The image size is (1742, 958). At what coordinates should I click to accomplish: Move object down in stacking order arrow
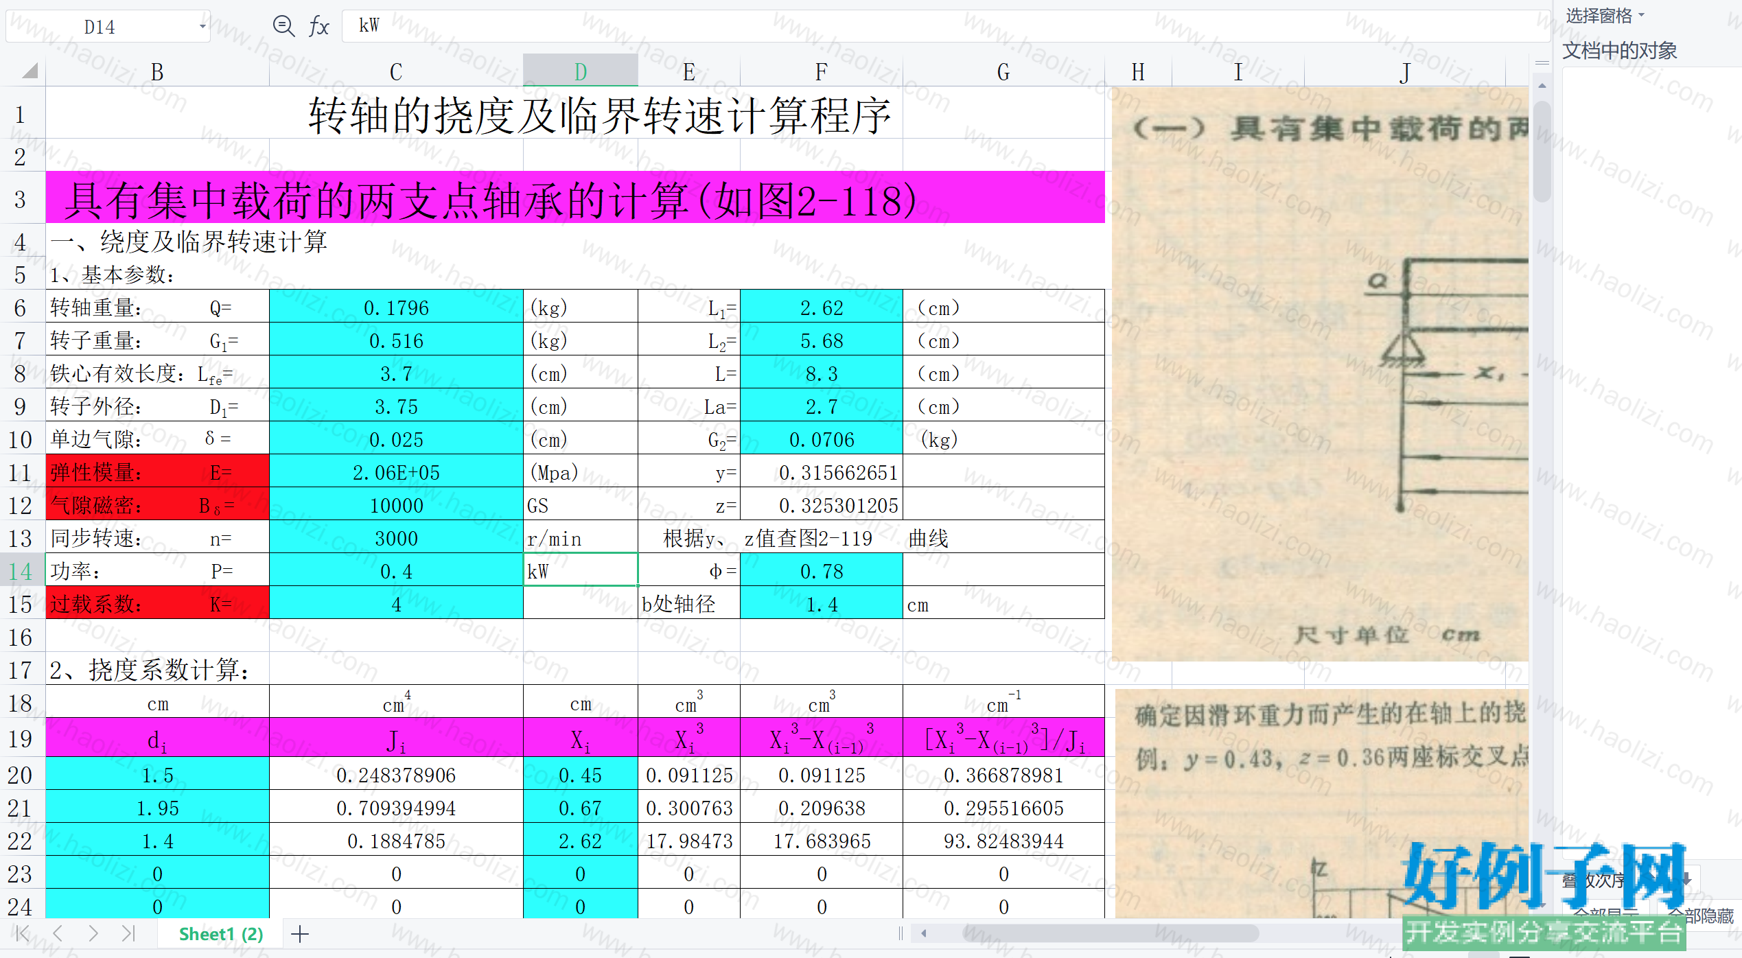coord(1686,880)
